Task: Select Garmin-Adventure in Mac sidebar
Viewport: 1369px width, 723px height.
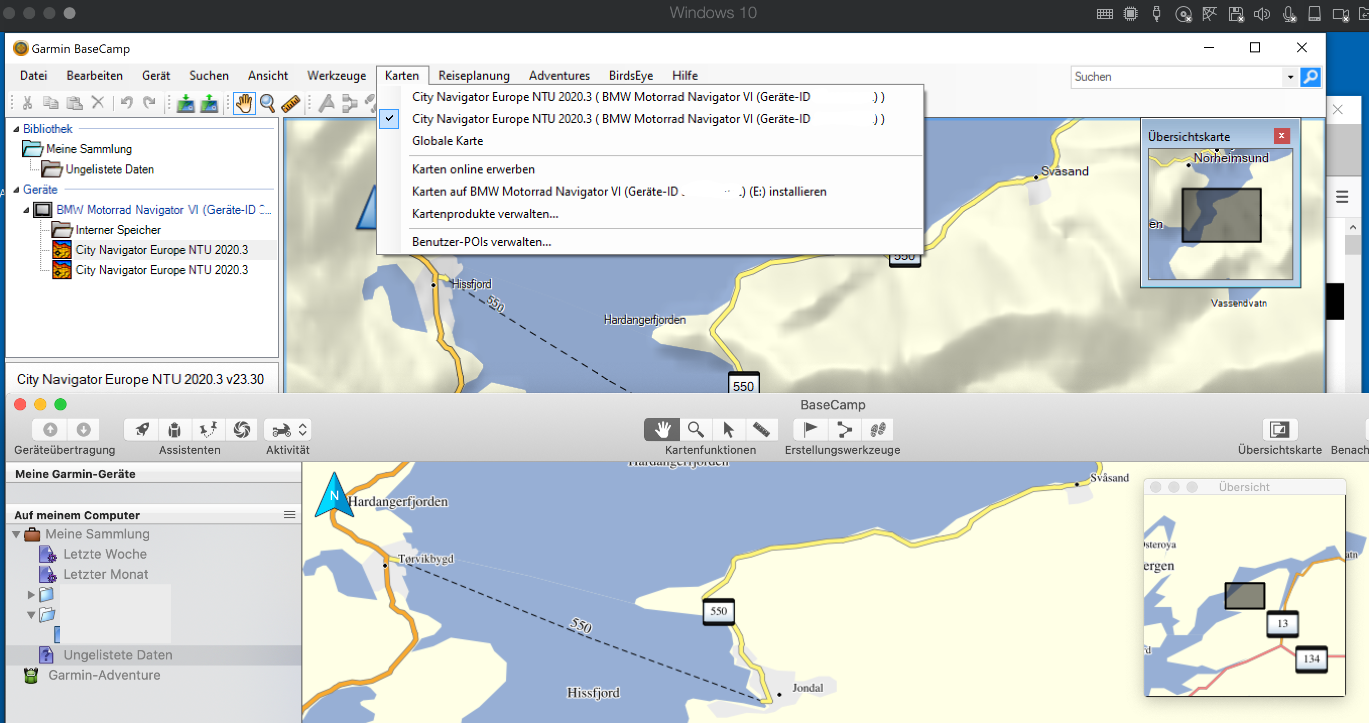Action: [x=104, y=675]
